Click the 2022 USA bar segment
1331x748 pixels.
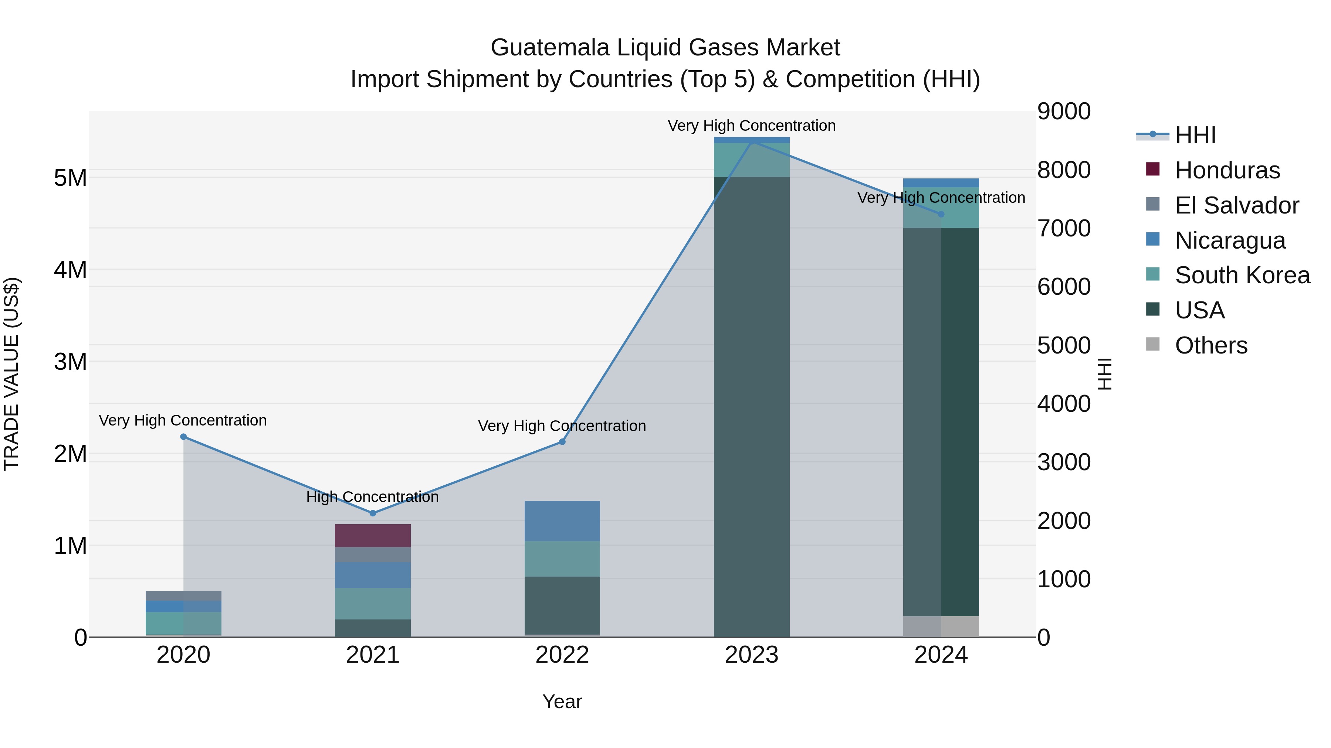click(x=562, y=605)
